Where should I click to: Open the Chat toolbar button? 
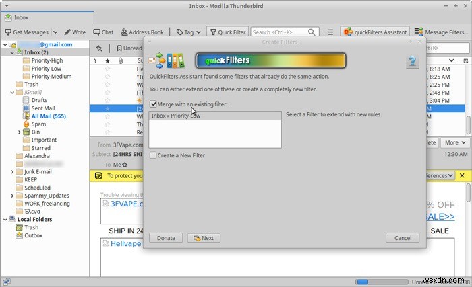pos(103,32)
